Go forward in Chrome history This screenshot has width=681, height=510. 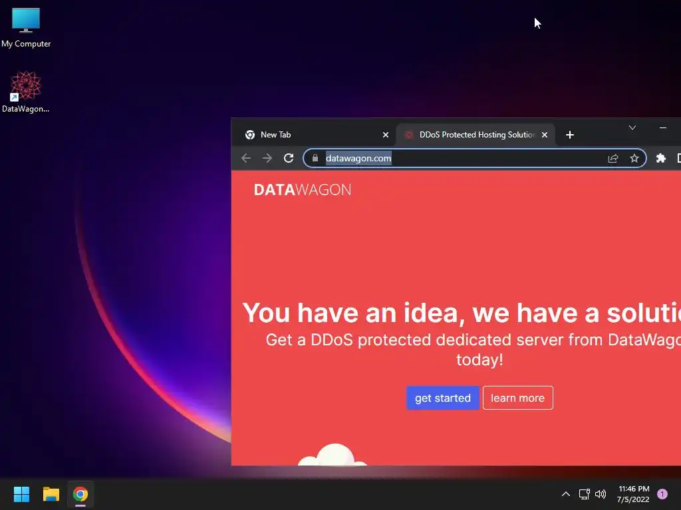pos(267,158)
